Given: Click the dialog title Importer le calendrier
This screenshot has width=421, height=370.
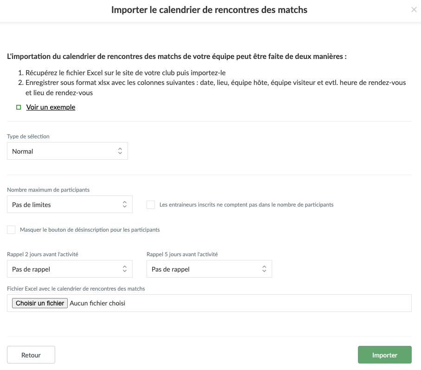Looking at the screenshot, I should click(209, 10).
